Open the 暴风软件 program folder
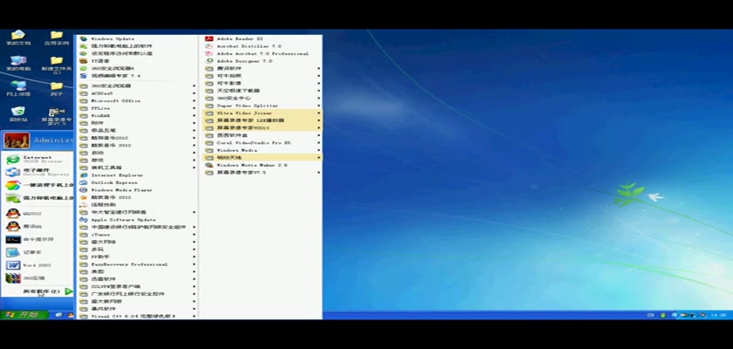733x349 pixels. 136,309
